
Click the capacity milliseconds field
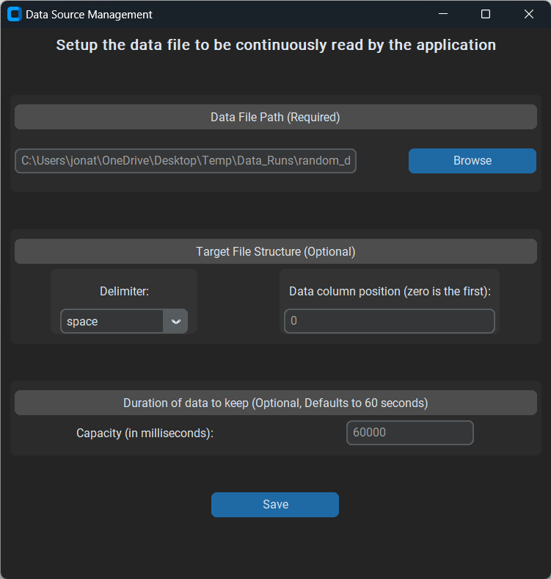click(409, 432)
